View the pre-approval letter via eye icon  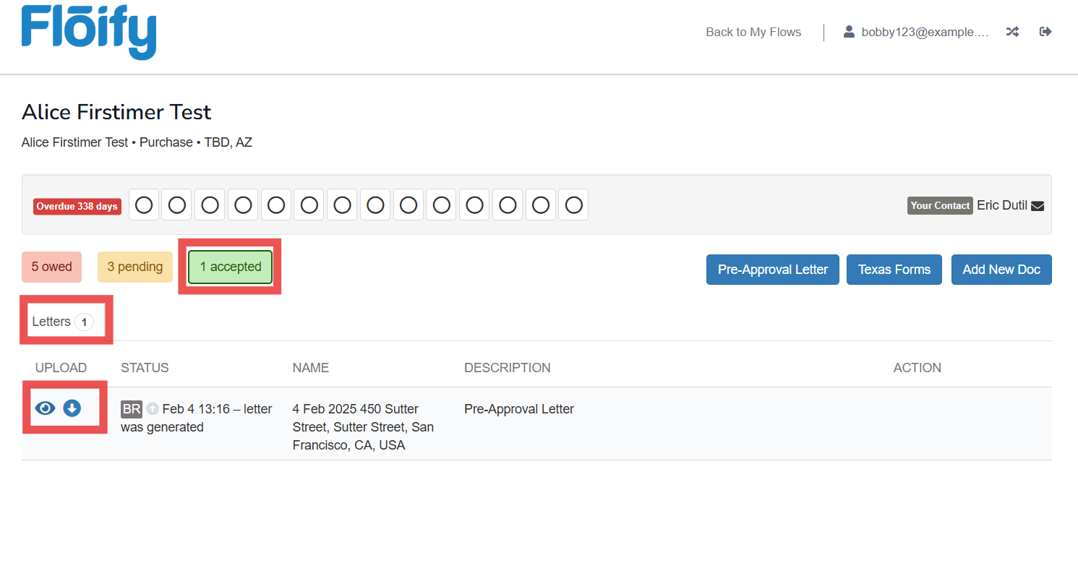coord(45,408)
